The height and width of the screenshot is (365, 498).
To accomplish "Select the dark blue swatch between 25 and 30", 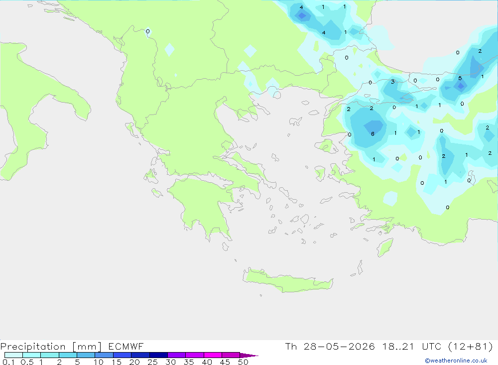I will (158, 355).
